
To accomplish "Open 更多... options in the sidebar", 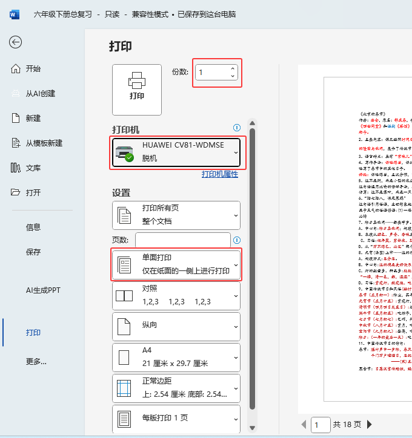I will pos(36,361).
